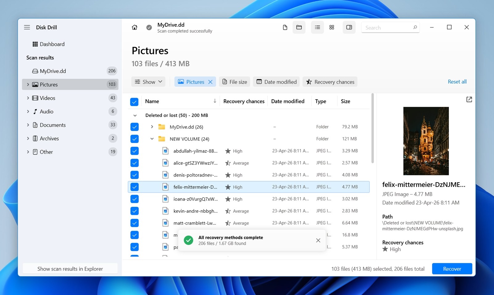This screenshot has width=494, height=295.
Task: Select the Documents sidebar category
Action: click(x=70, y=125)
